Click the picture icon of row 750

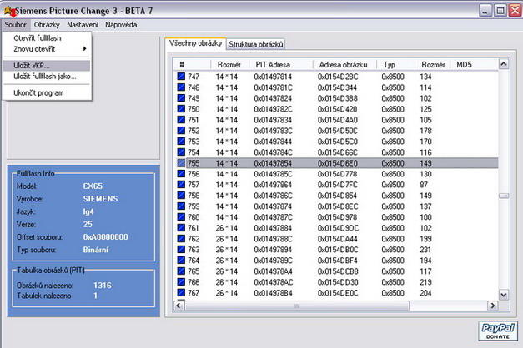point(181,109)
